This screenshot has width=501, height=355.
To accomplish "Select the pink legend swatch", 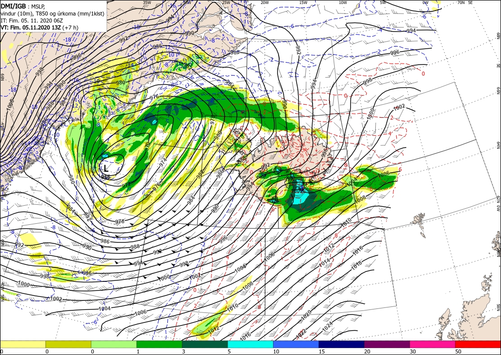I will coord(433,344).
